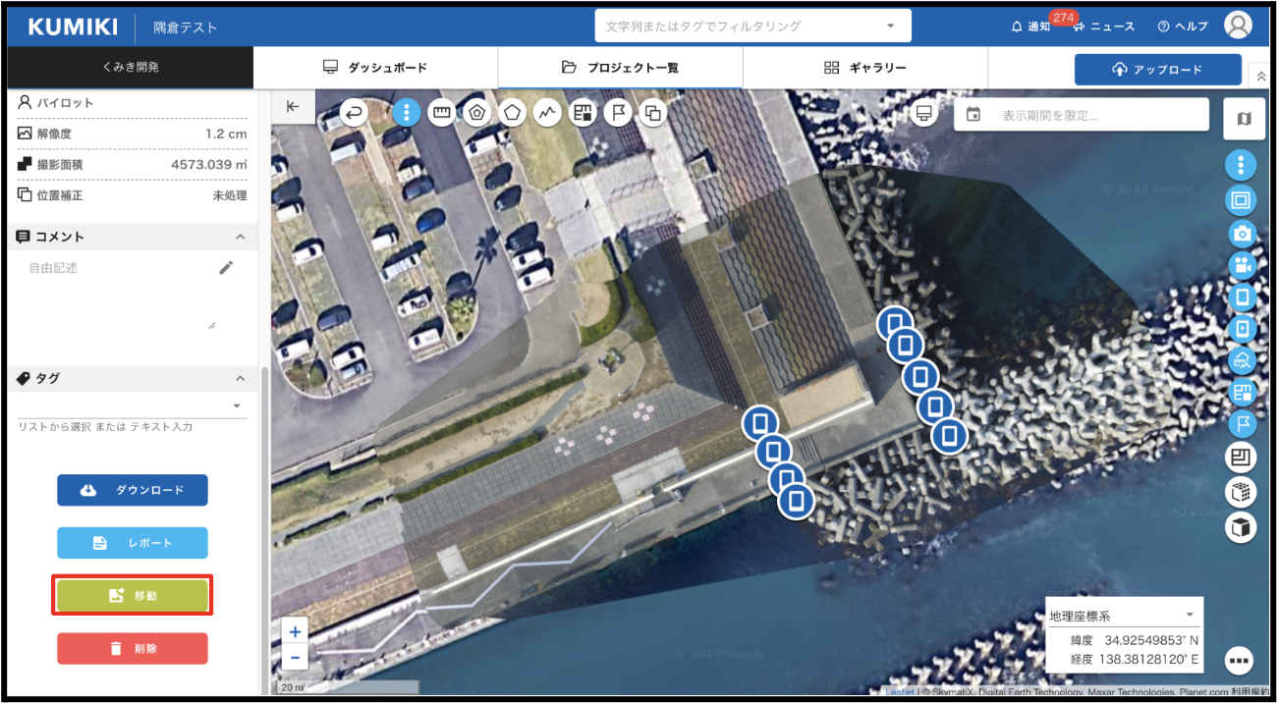Select the ruler measurement tool
1279x703 pixels.
point(442,113)
